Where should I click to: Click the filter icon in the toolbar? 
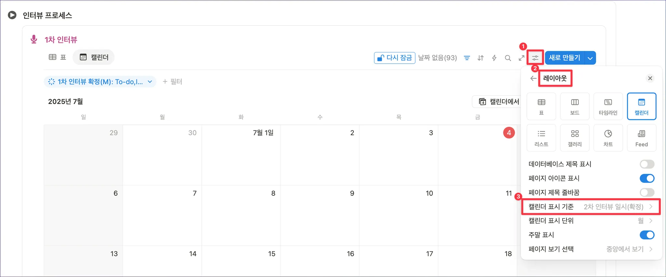(x=467, y=58)
